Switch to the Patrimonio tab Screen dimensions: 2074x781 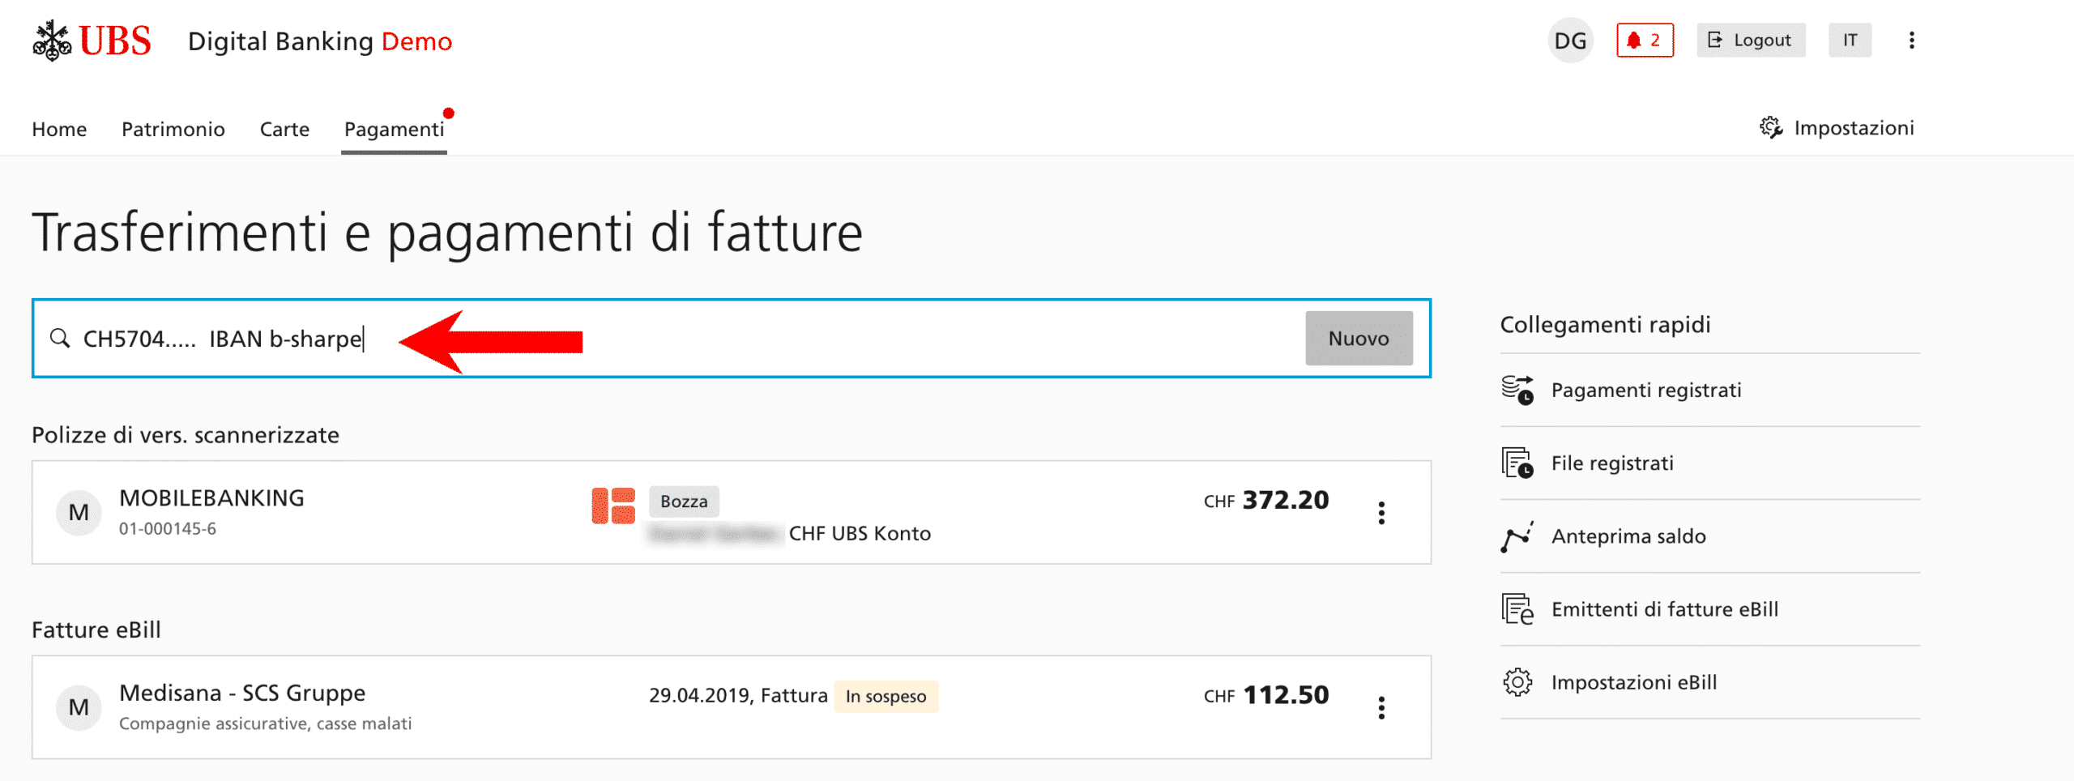[173, 129]
